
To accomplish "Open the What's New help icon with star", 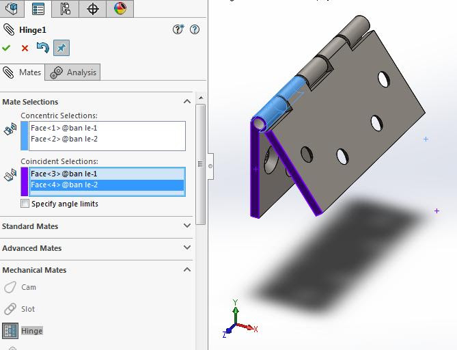I will tap(178, 29).
